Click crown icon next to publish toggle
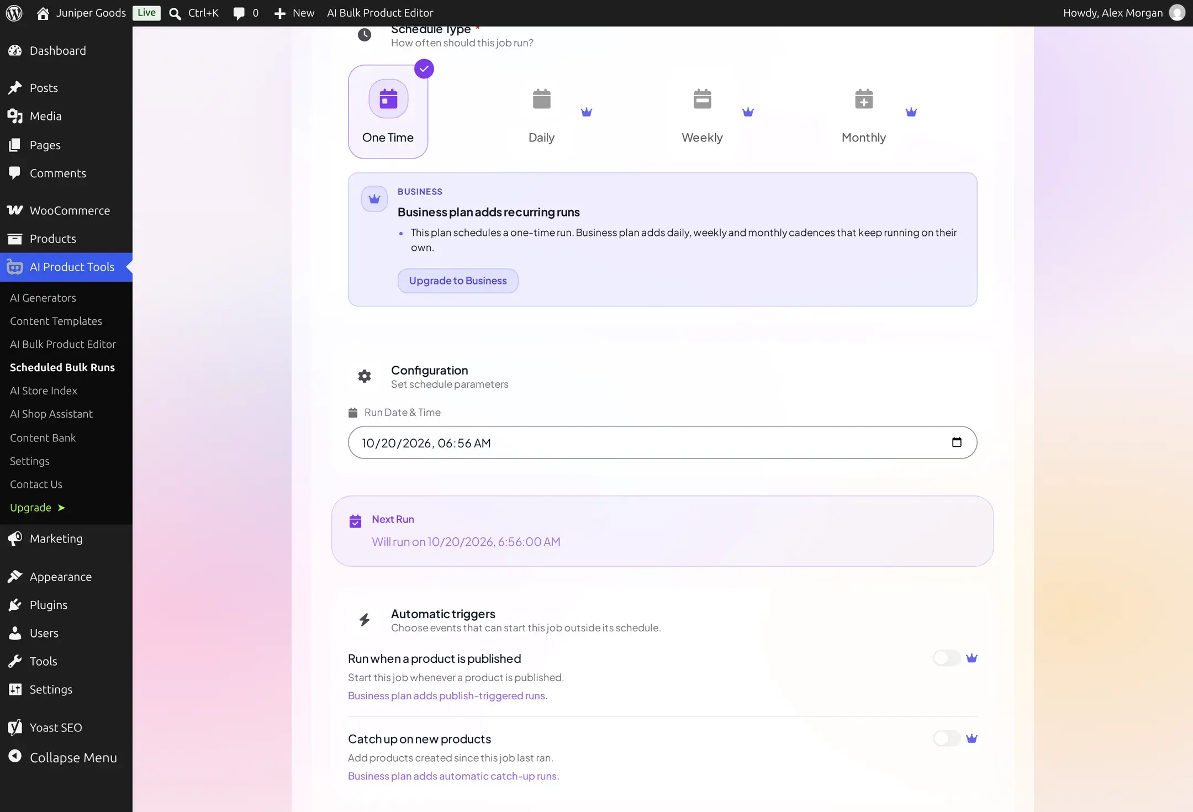The height and width of the screenshot is (812, 1193). click(x=972, y=658)
